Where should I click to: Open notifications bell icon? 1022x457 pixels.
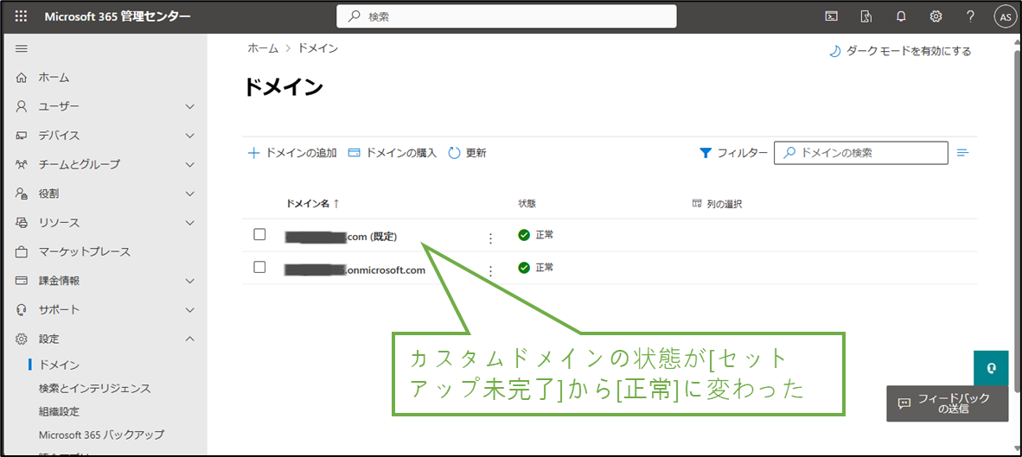(902, 17)
